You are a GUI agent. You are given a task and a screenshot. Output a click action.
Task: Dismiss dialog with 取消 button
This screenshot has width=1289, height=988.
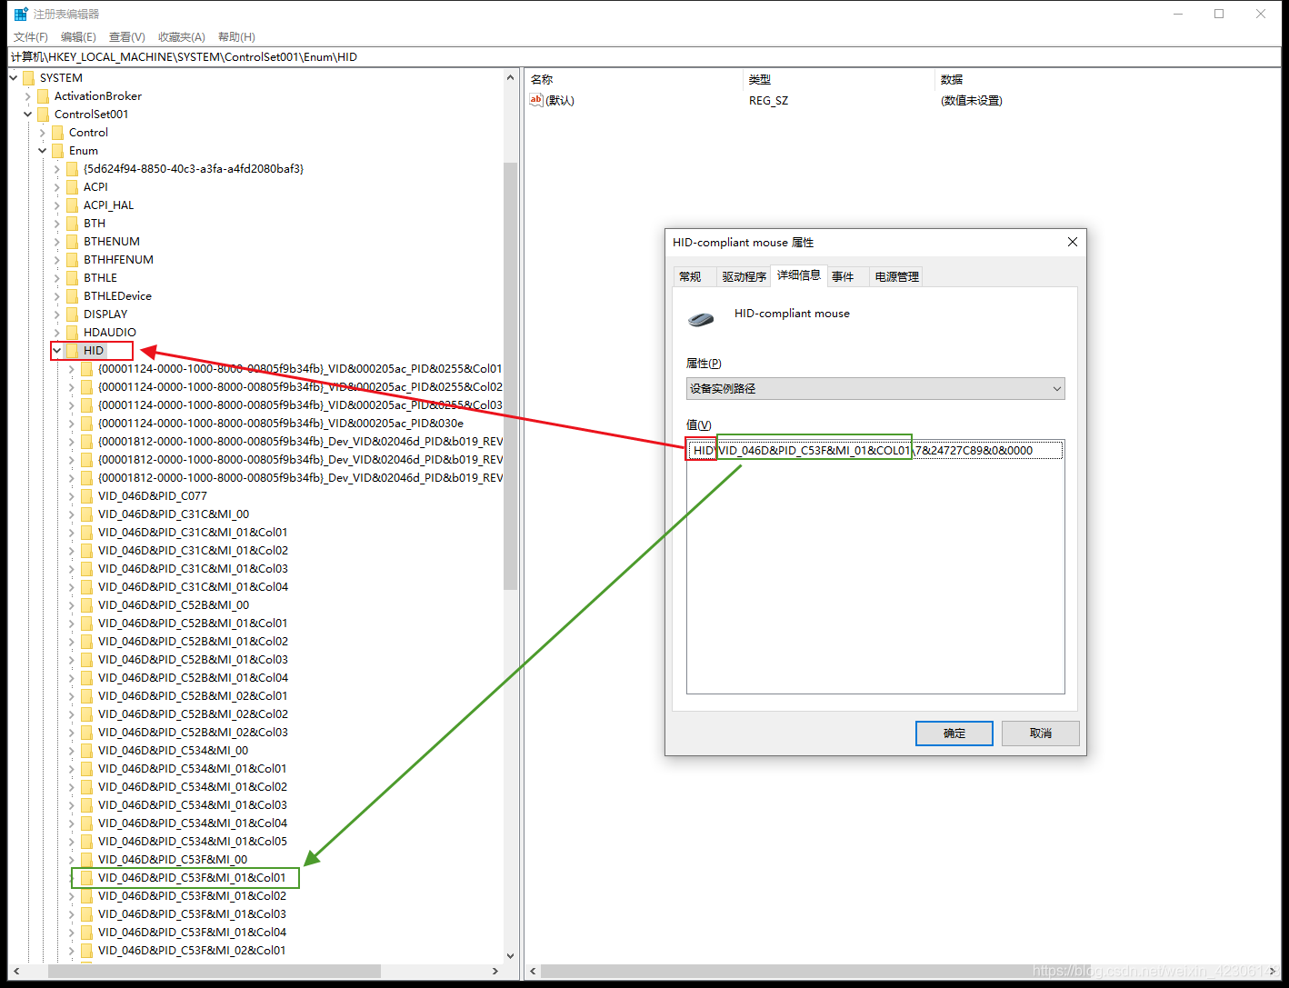1041,734
